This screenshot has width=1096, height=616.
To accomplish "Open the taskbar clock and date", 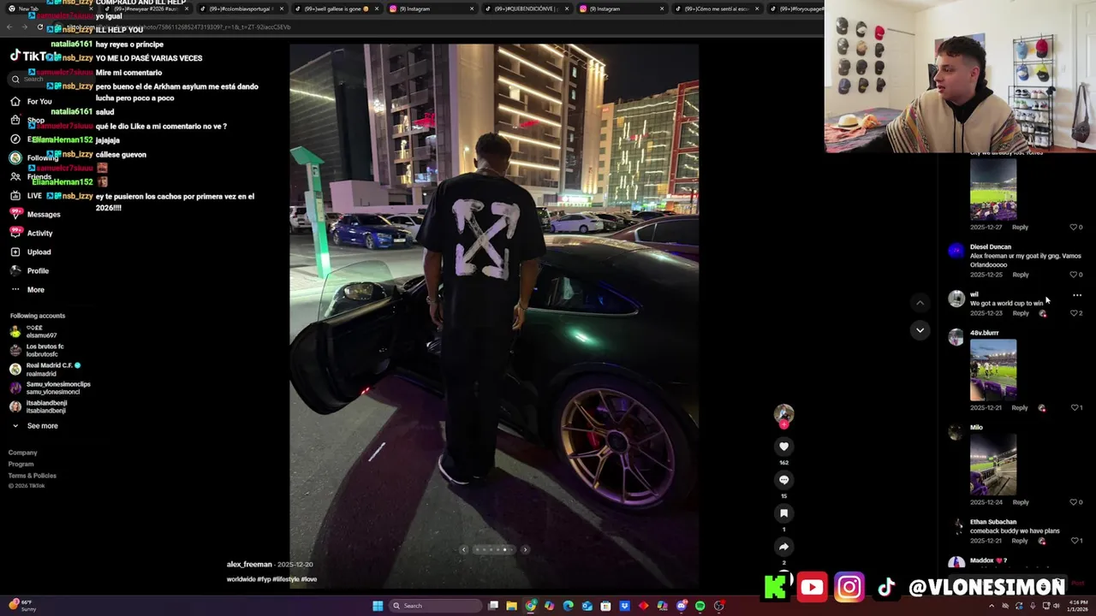I will point(1078,606).
